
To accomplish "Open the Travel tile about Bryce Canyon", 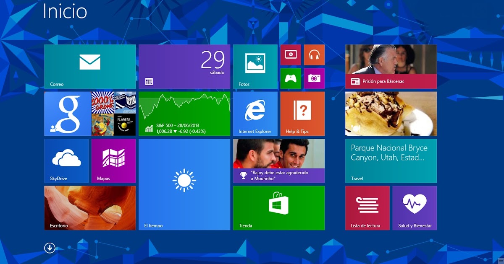I will 391,161.
